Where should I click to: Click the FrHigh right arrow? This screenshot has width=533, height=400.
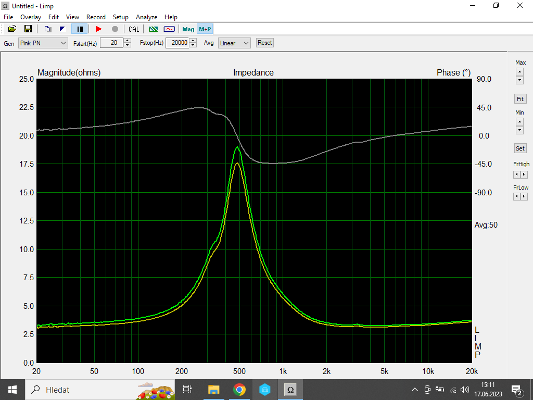524,174
